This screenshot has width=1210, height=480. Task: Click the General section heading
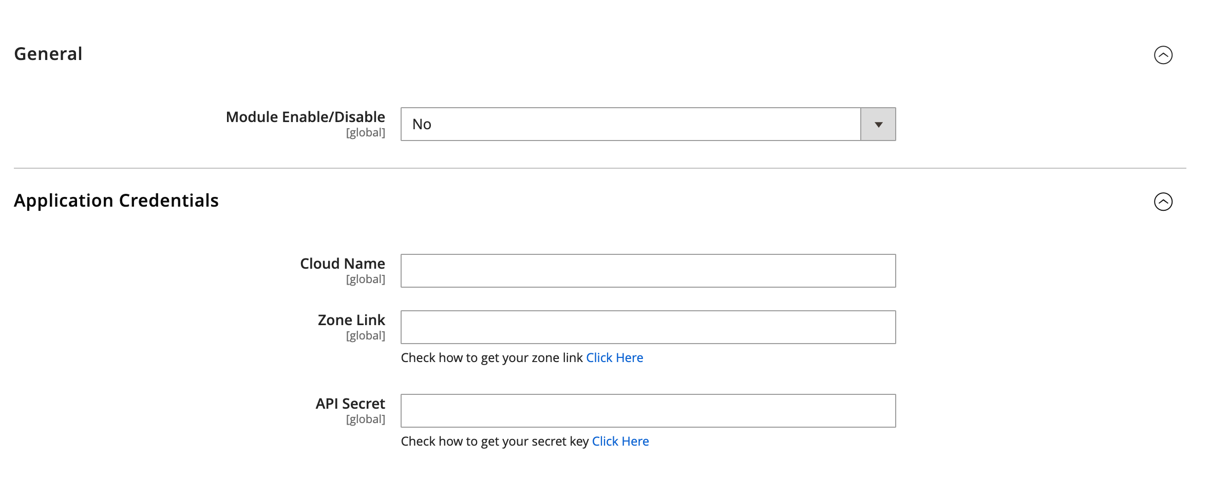tap(48, 54)
